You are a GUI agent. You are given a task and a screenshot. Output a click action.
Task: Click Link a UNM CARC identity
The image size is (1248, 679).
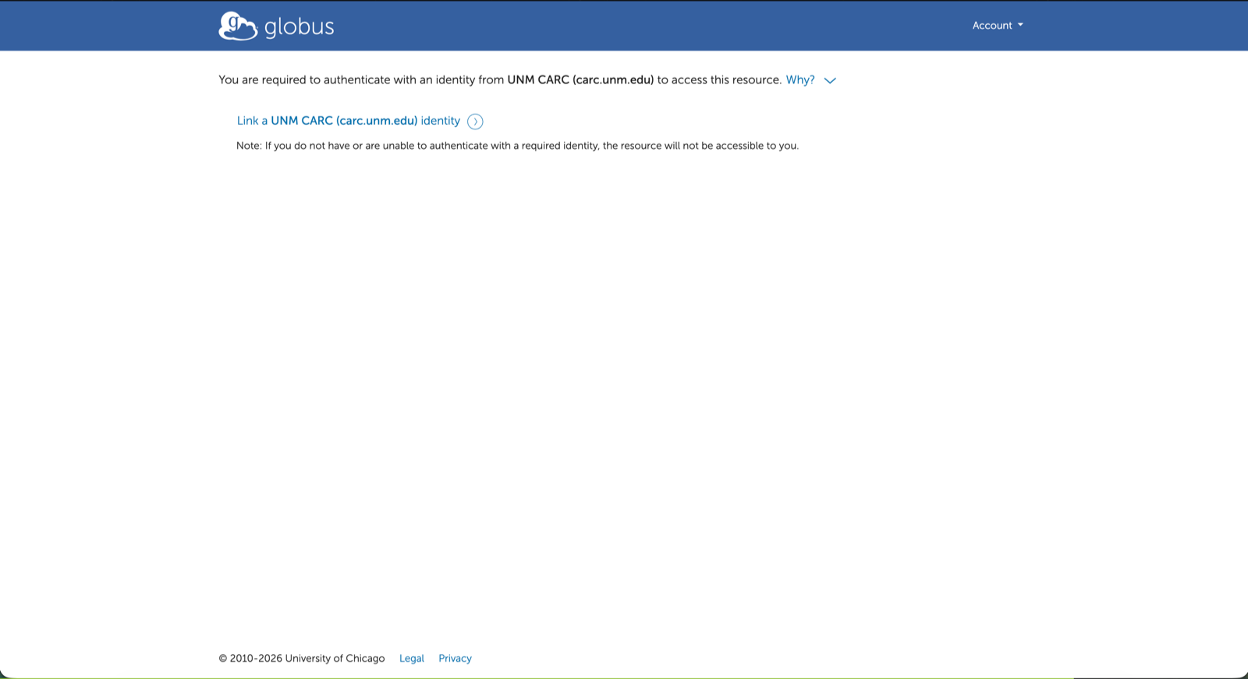pos(349,121)
